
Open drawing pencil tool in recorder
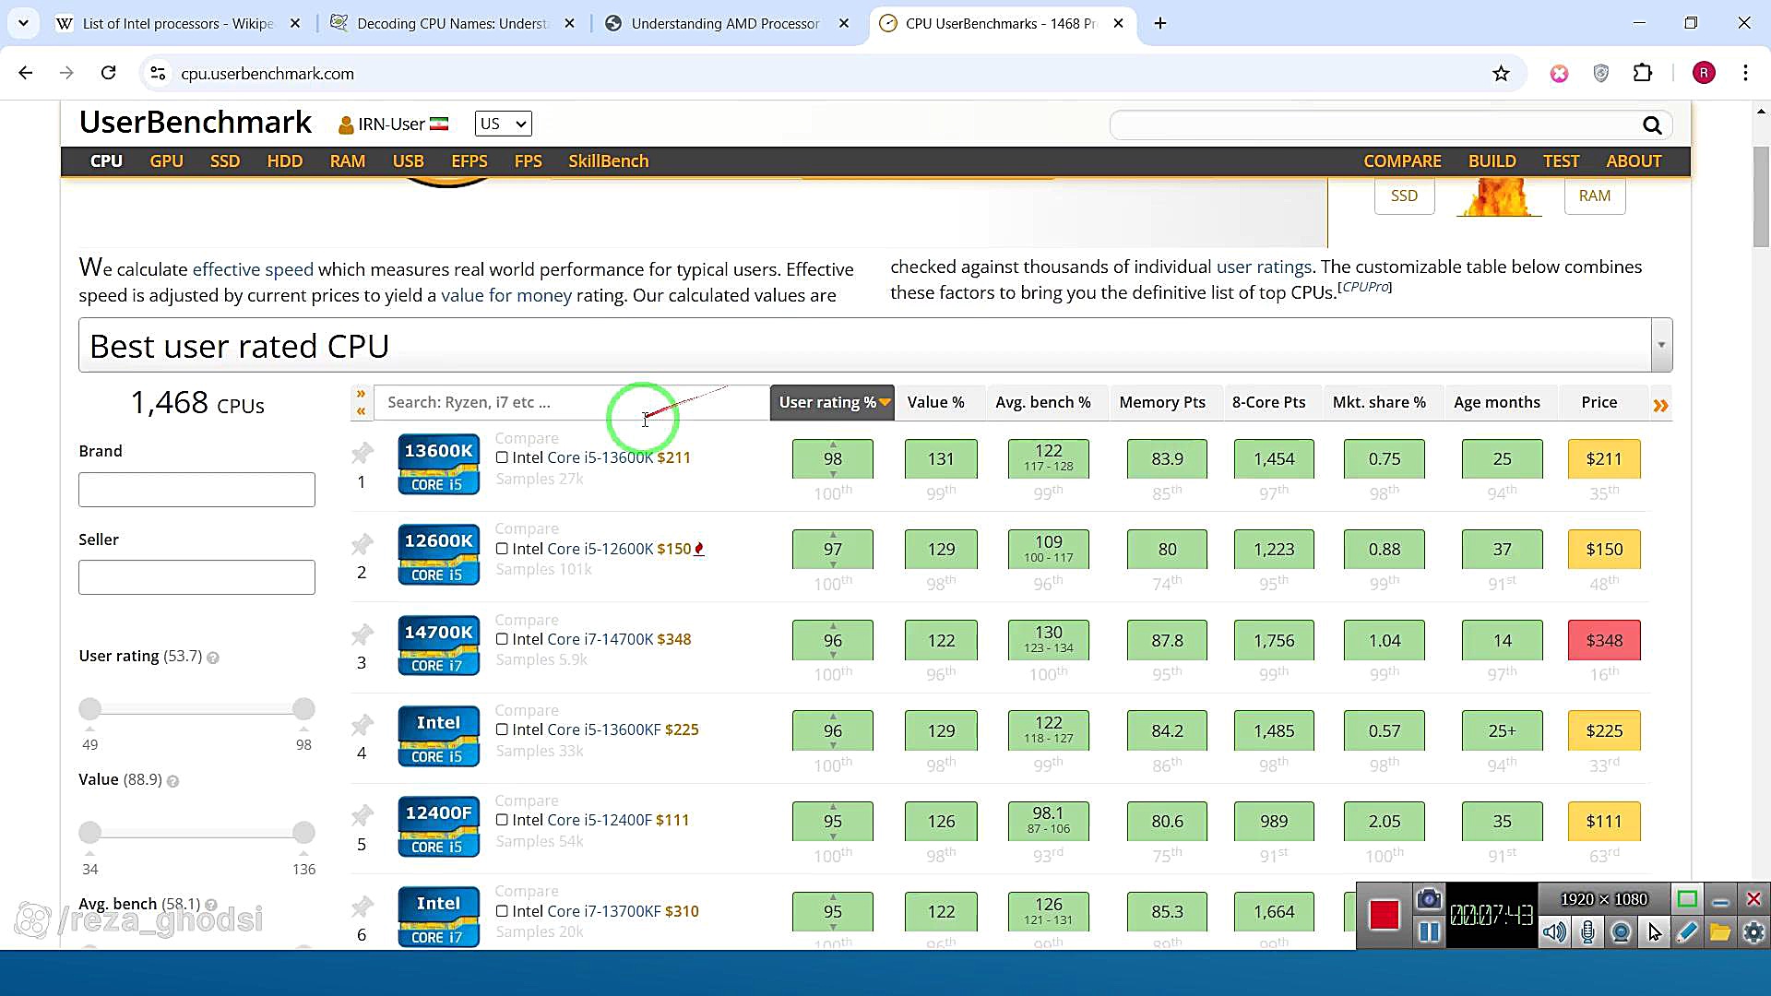click(x=1687, y=932)
